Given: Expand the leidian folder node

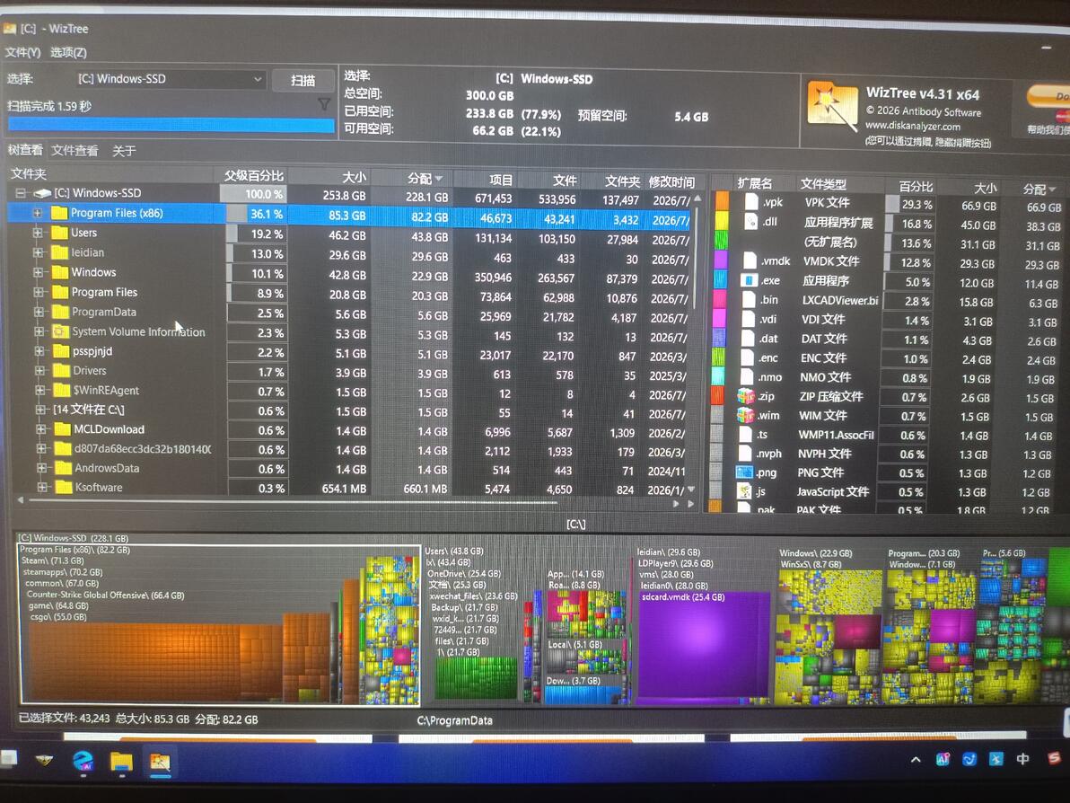Looking at the screenshot, I should point(39,252).
